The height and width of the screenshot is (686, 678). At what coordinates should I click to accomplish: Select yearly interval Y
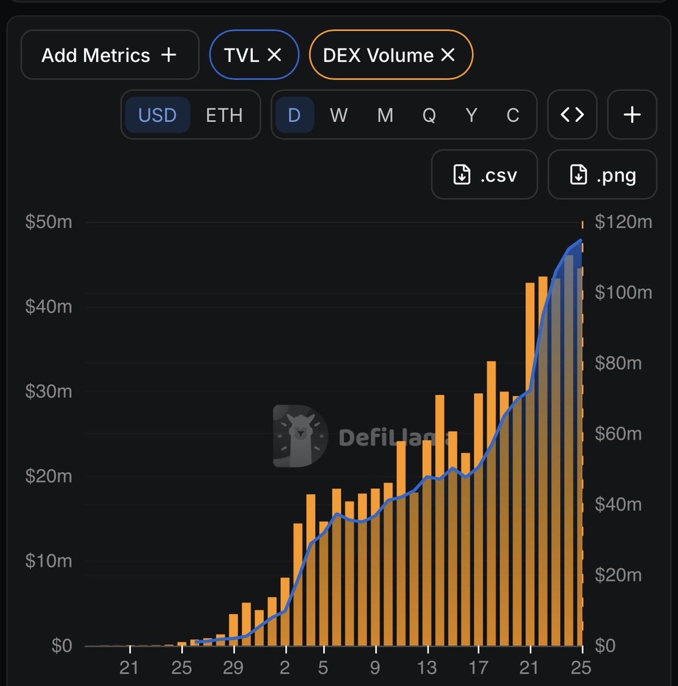coord(471,115)
